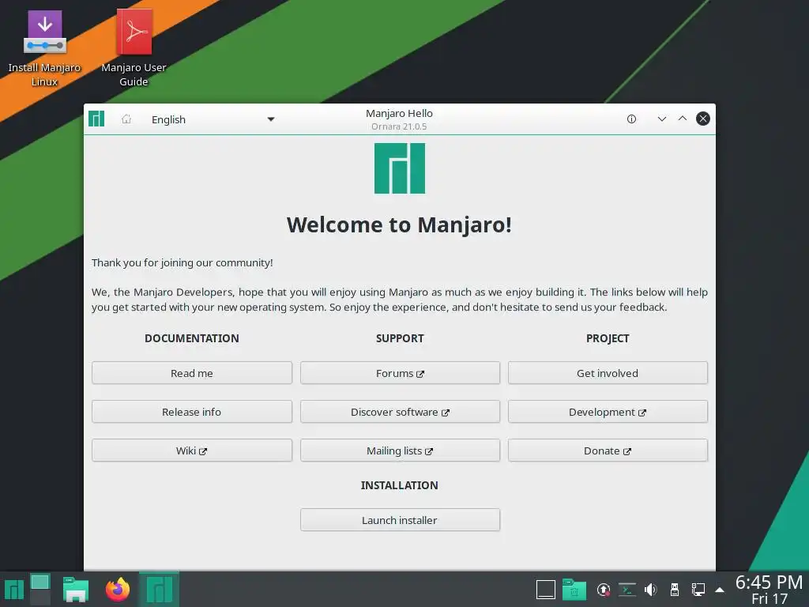Open the Development link
The width and height of the screenshot is (809, 607).
click(x=608, y=412)
